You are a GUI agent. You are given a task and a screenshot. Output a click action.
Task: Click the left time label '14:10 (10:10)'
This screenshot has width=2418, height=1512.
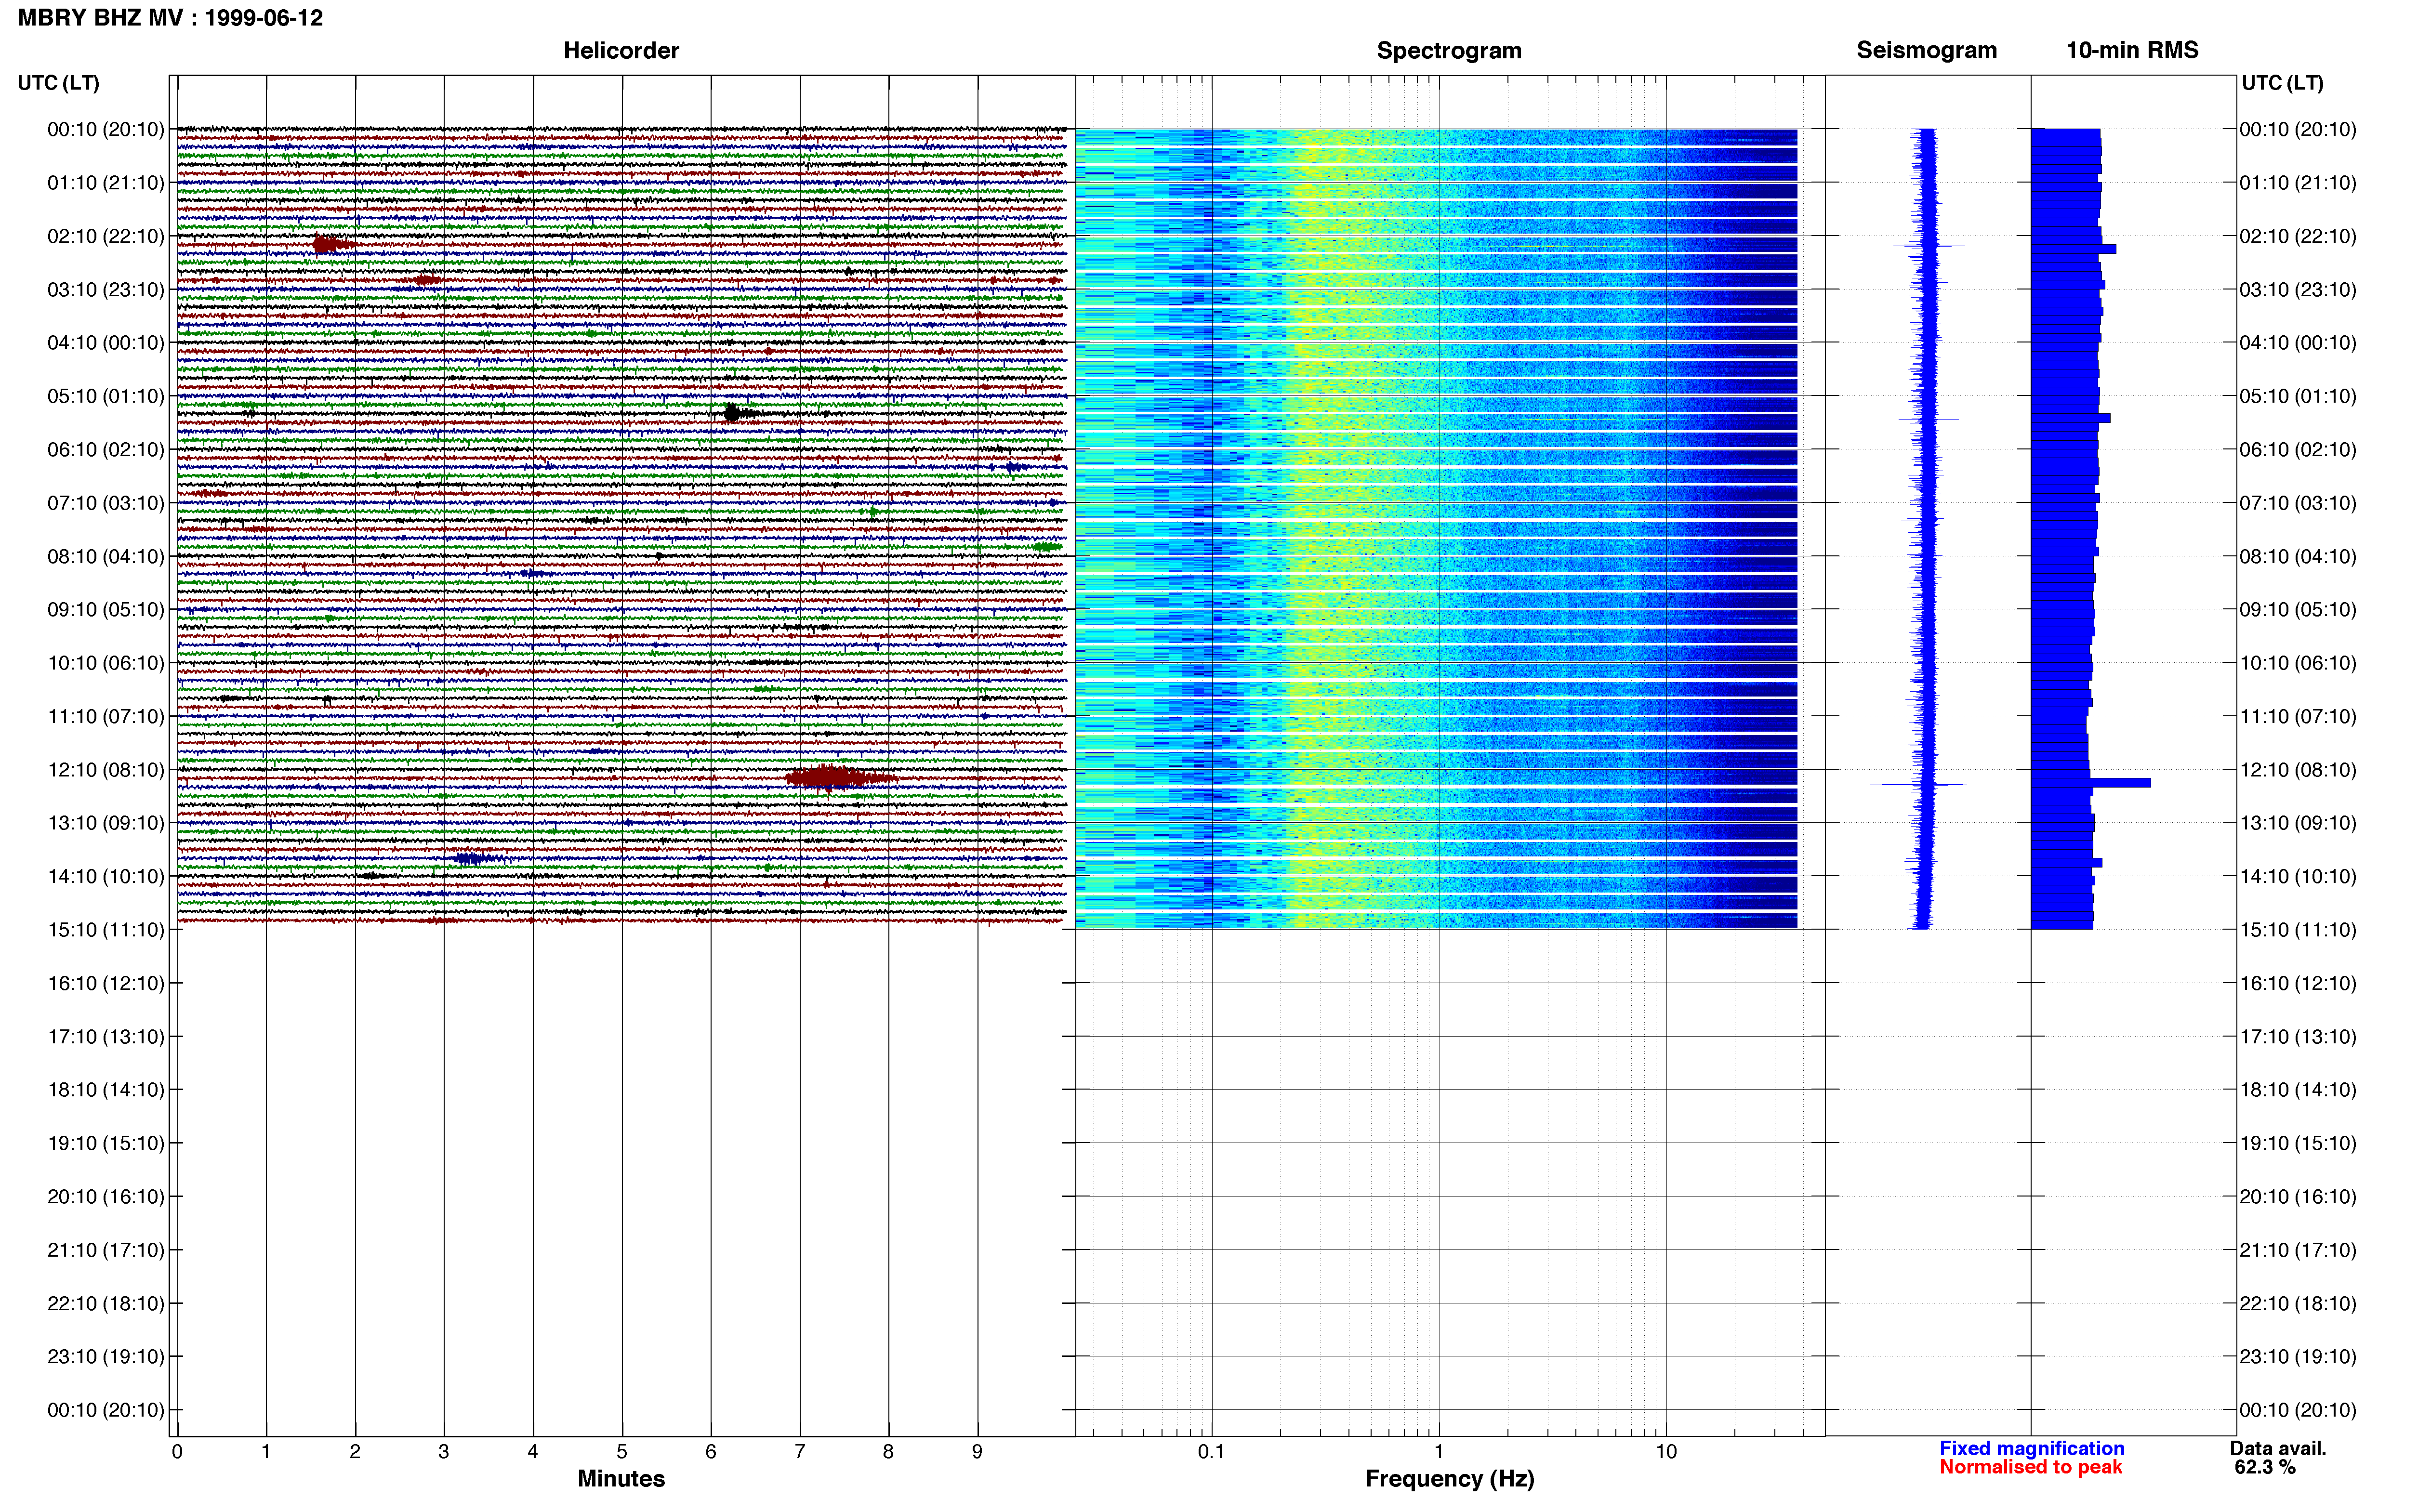click(105, 876)
